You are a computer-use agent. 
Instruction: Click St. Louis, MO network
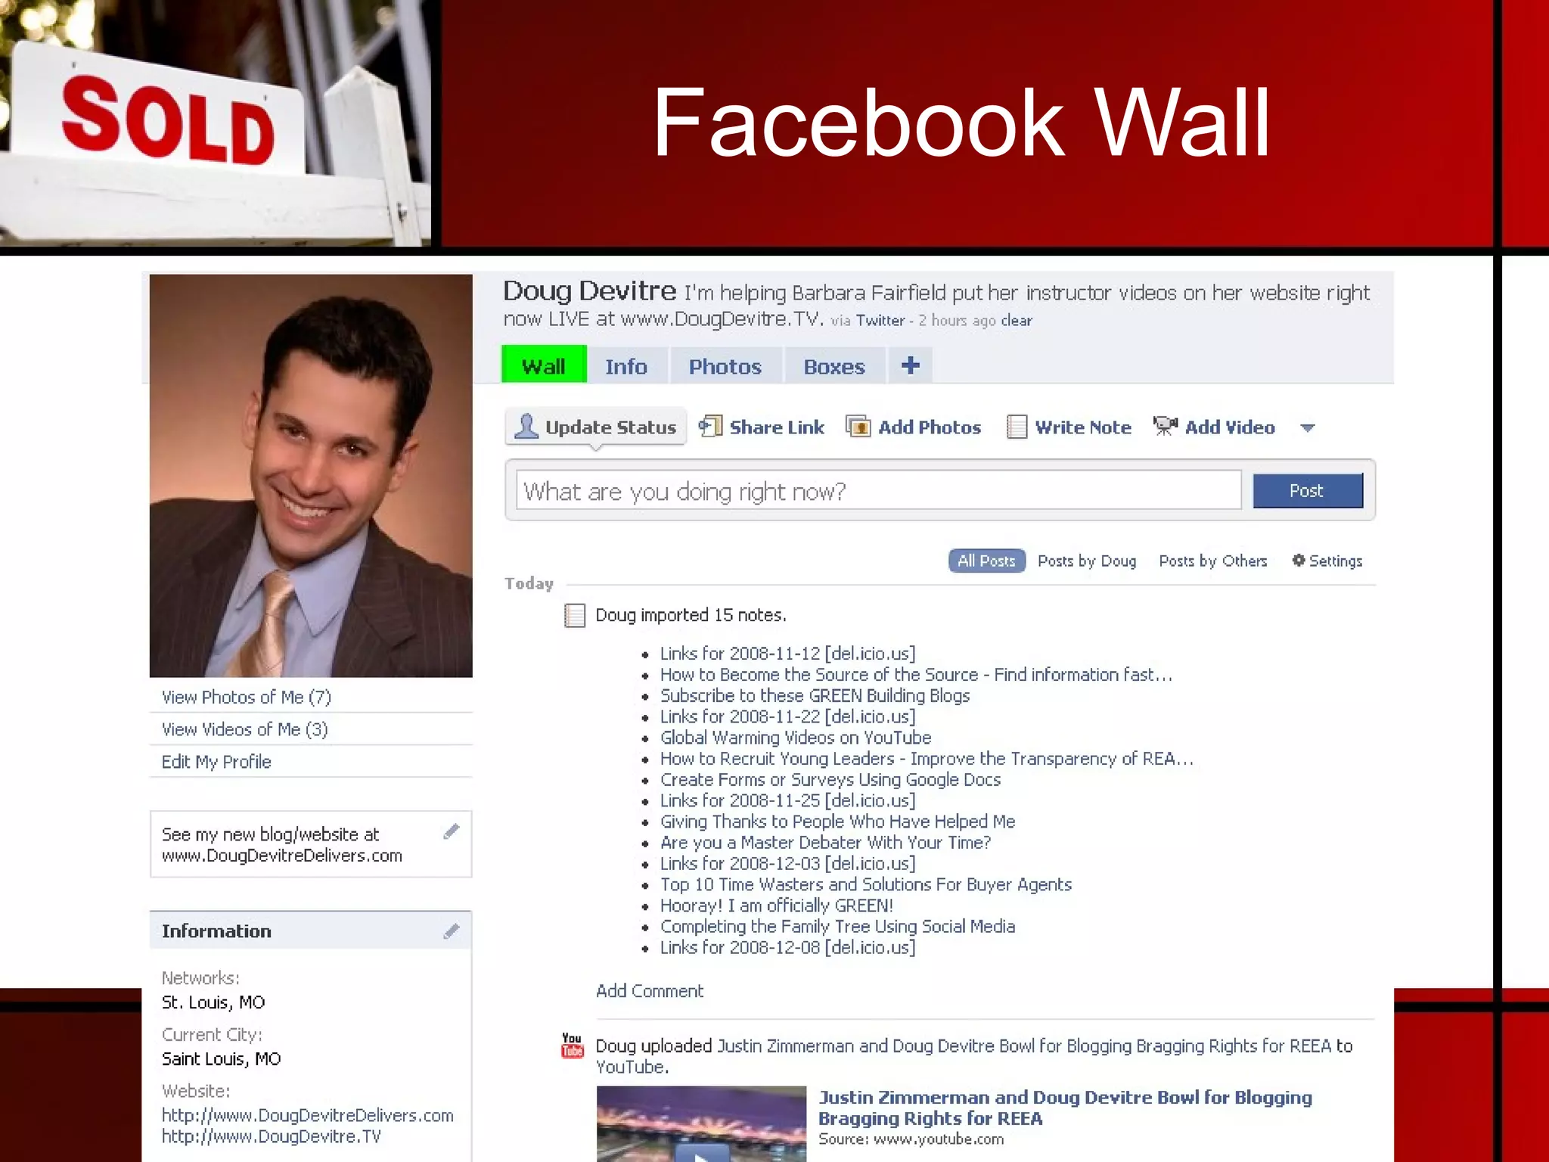coord(213,1002)
